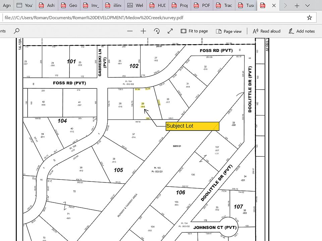This screenshot has width=322, height=241.
Task: Favorite this page with the star icon
Action: 309,17
